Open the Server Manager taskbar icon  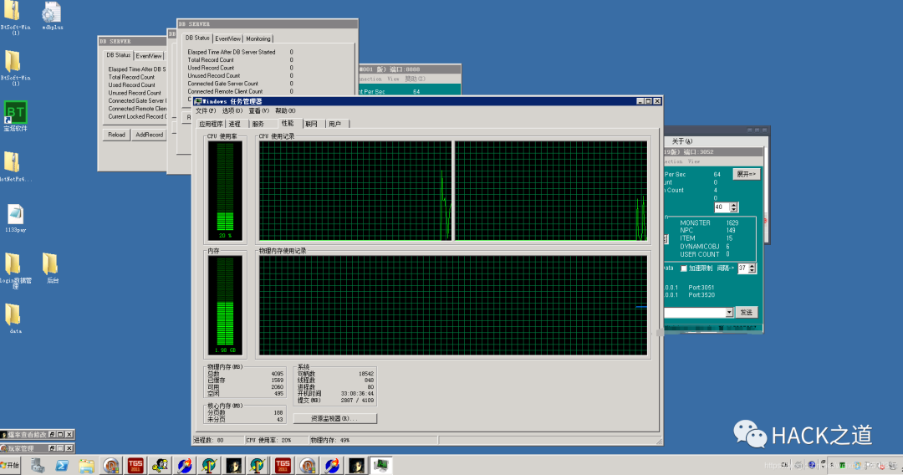click(x=38, y=465)
